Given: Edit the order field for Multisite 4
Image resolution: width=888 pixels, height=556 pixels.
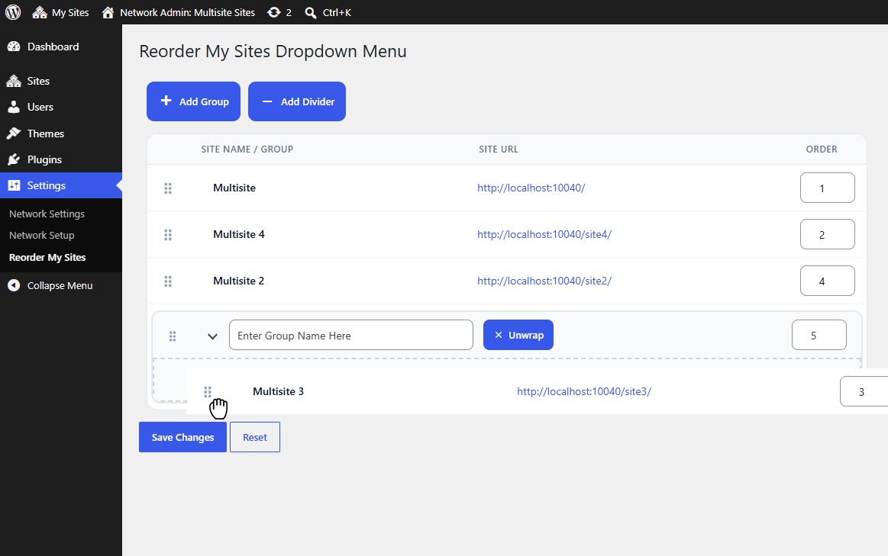Looking at the screenshot, I should (x=828, y=234).
